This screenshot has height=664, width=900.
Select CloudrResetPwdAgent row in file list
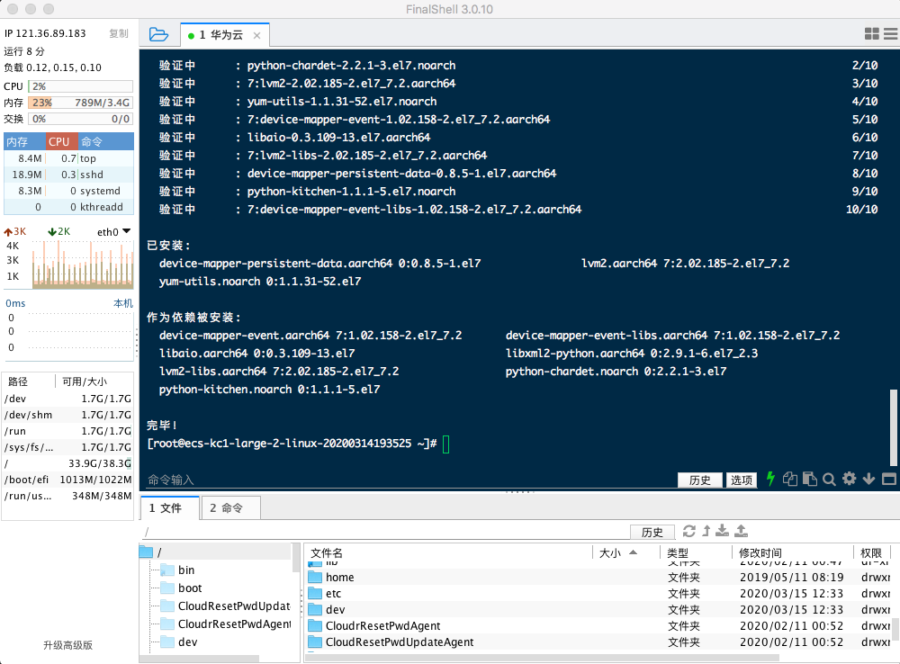[x=598, y=625]
